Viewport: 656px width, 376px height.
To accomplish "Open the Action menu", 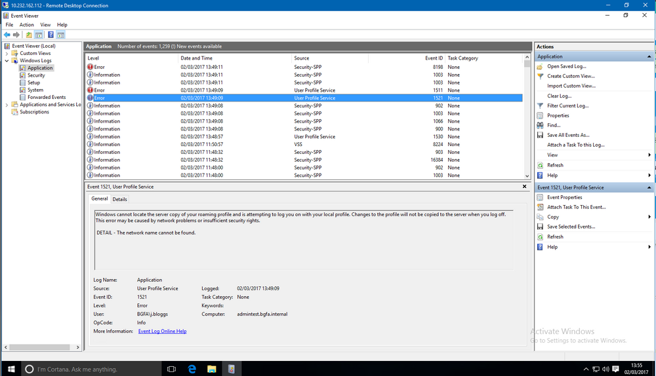I will pos(26,25).
